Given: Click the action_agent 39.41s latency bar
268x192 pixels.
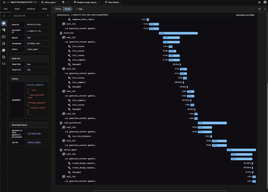Looking at the screenshot, I should (x=242, y=150).
